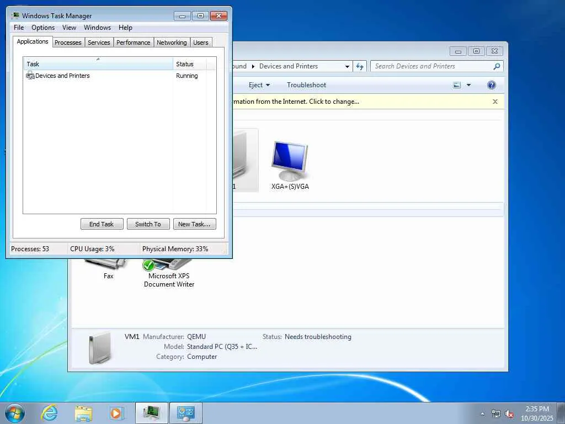Open the Help menu in Task Manager

[x=125, y=28]
